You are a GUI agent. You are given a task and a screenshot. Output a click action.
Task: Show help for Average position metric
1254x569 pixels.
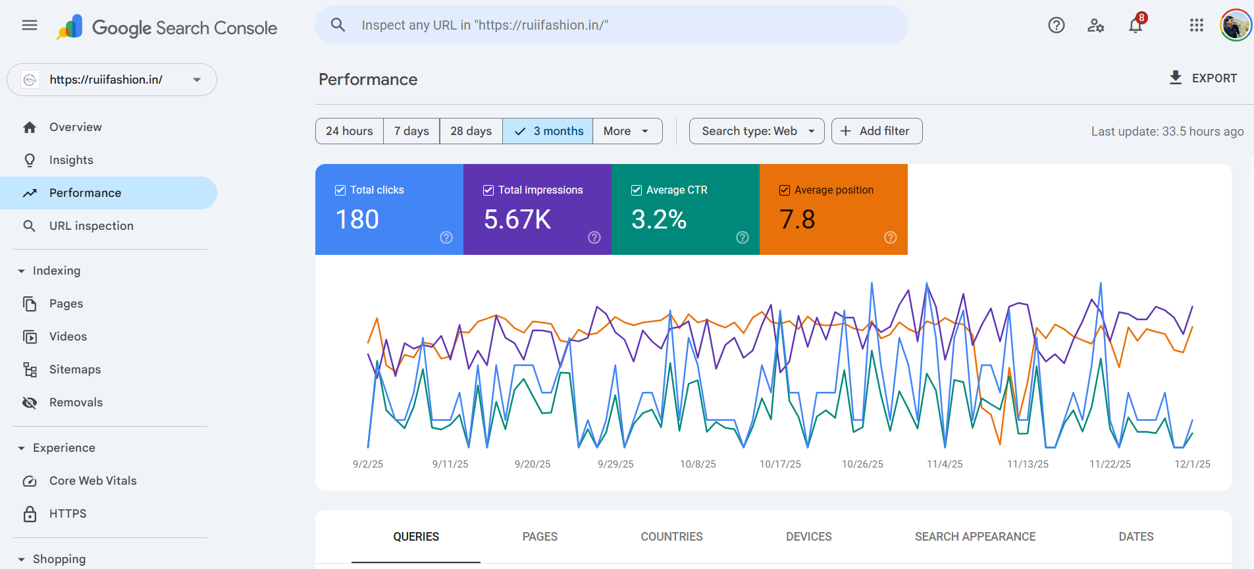(890, 238)
